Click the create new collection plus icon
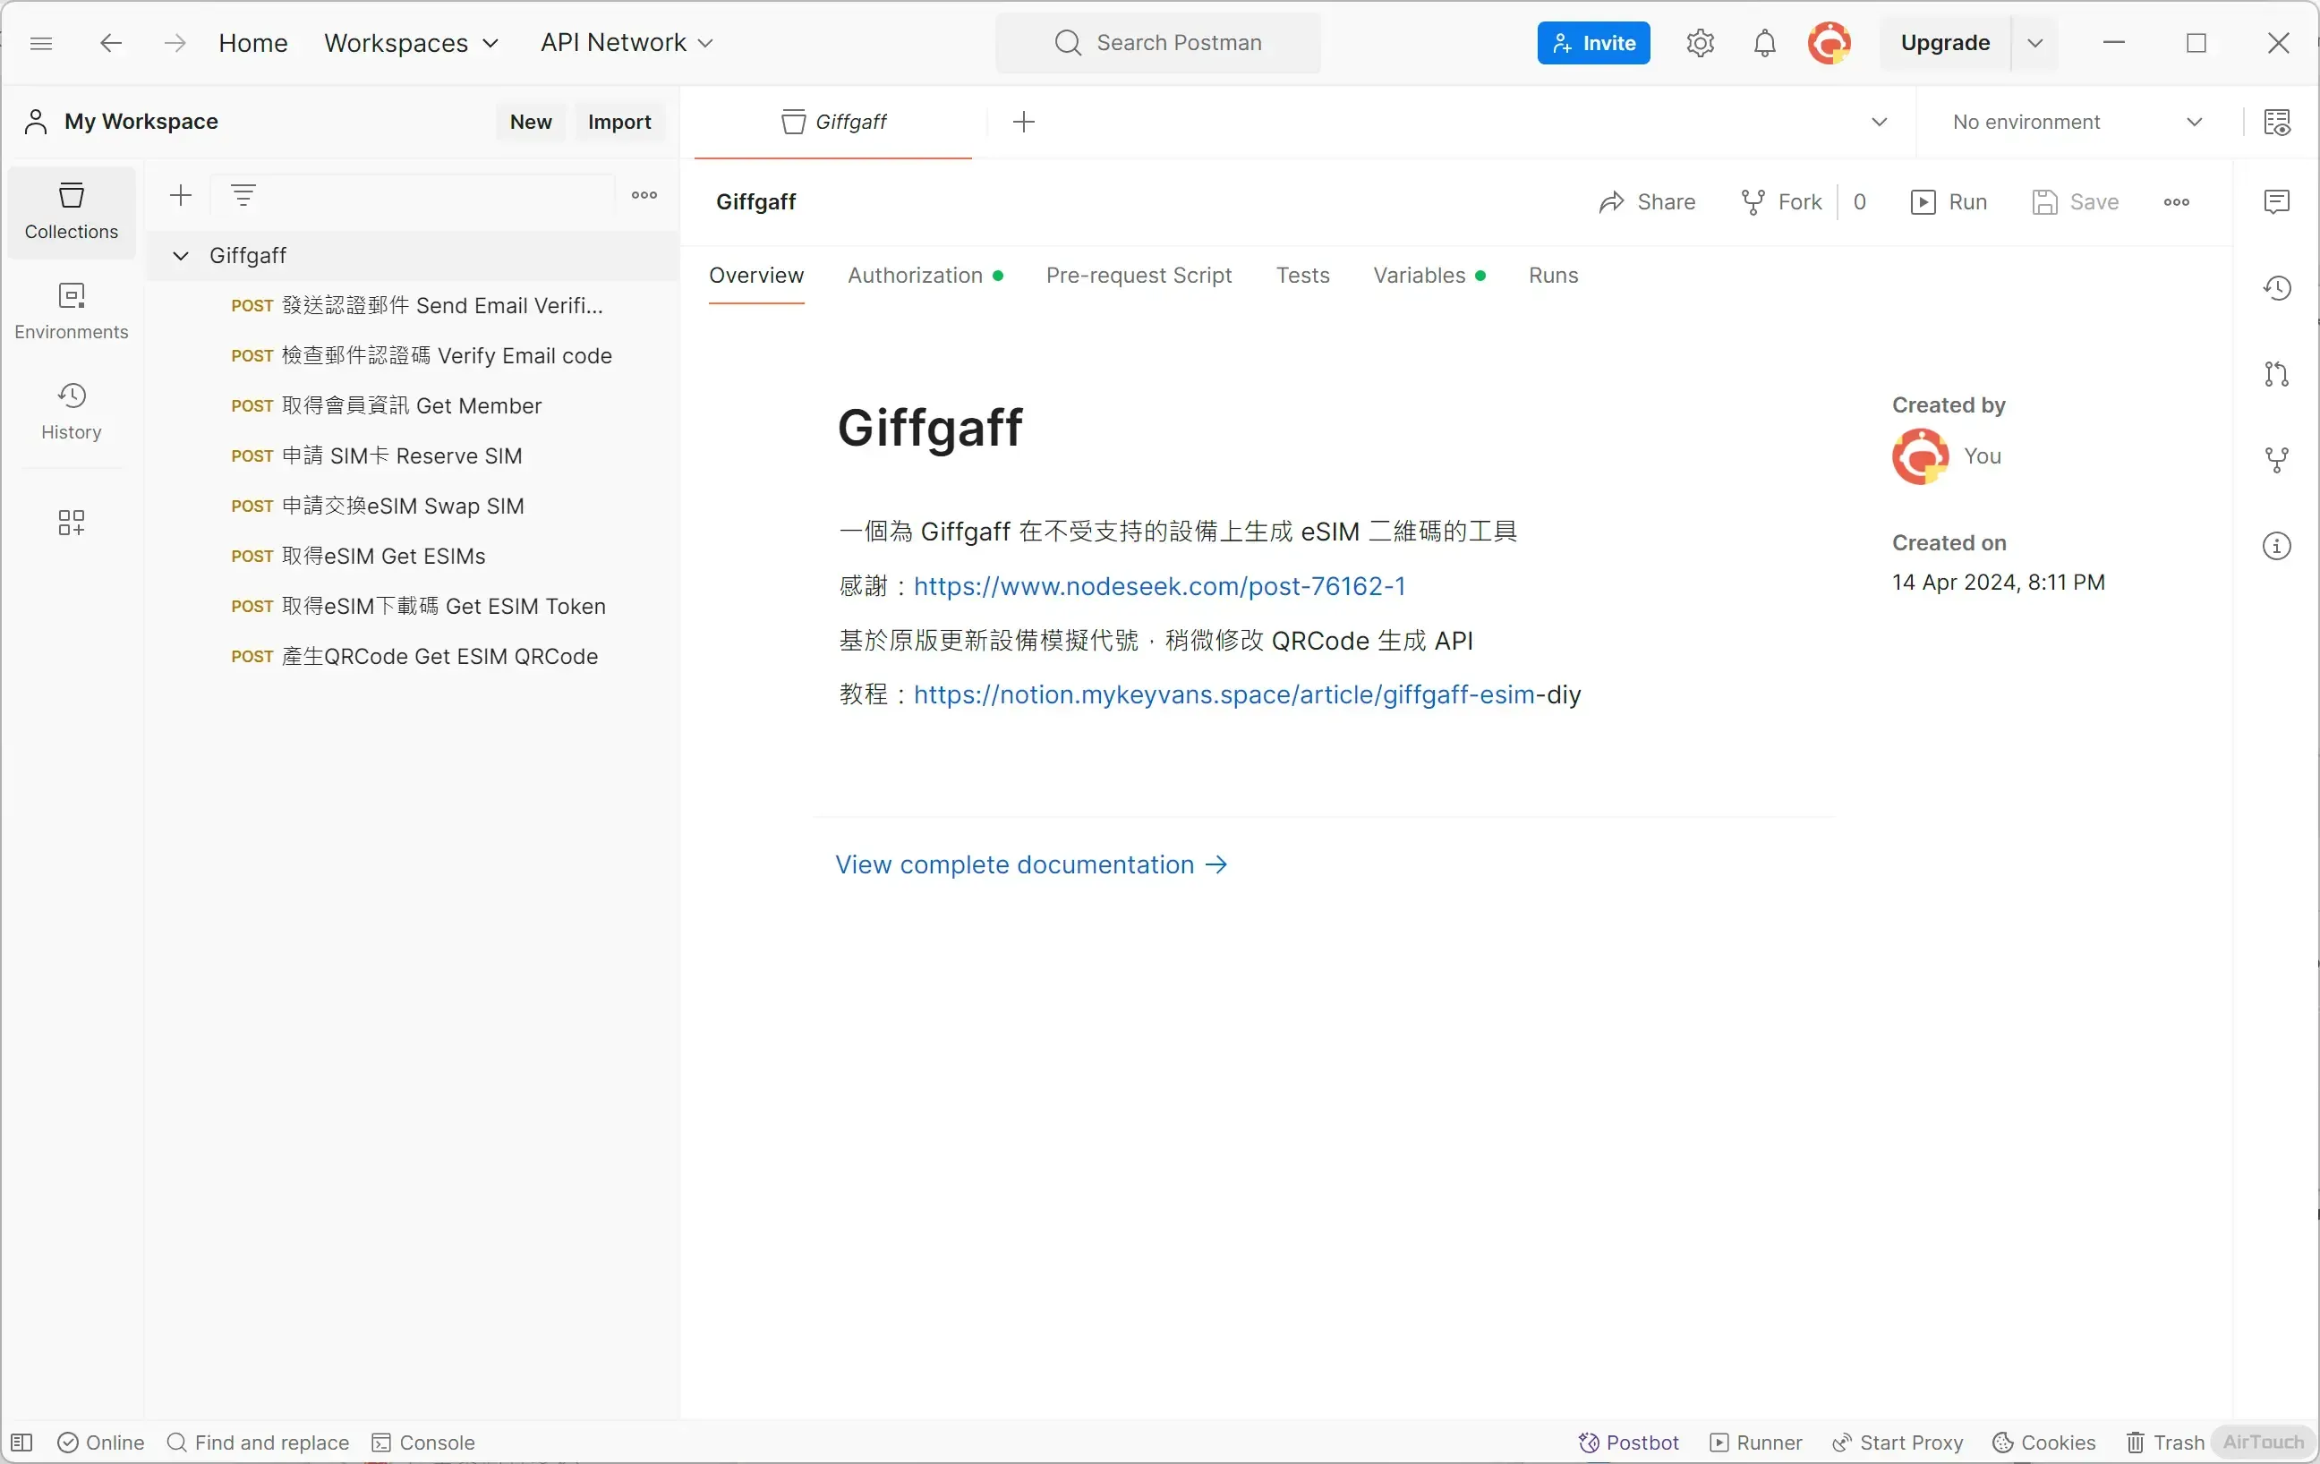Image resolution: width=2320 pixels, height=1464 pixels. (x=180, y=195)
